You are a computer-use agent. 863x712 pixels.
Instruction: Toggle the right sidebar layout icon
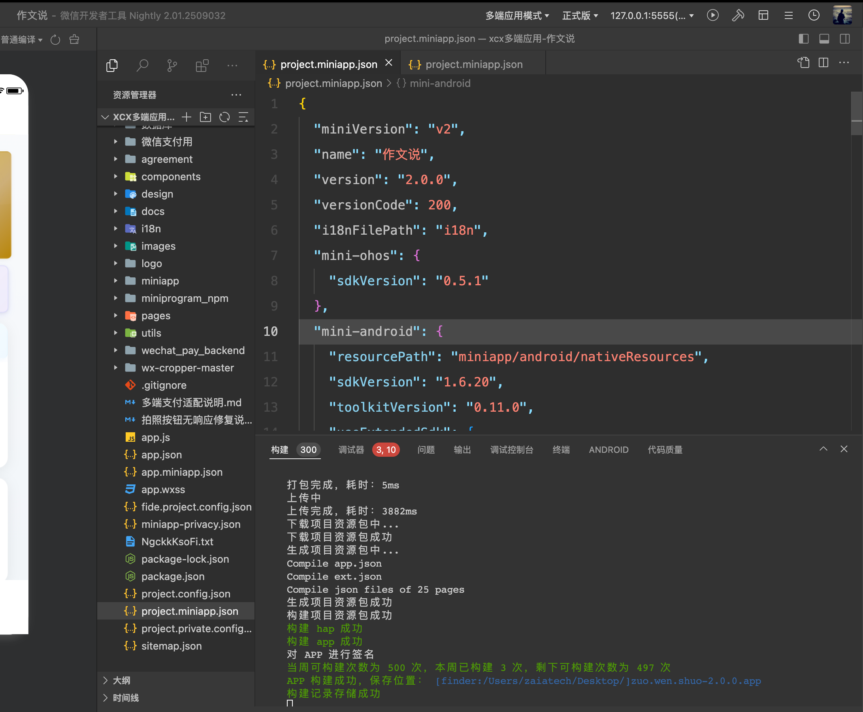coord(844,39)
